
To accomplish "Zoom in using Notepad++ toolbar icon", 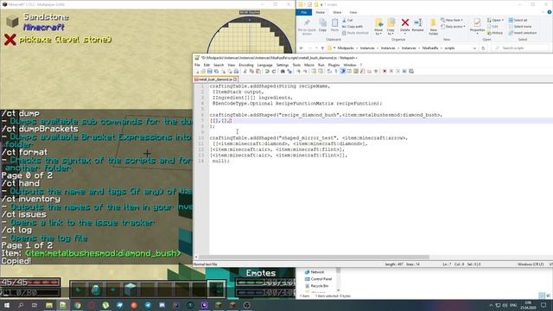I will [298, 71].
